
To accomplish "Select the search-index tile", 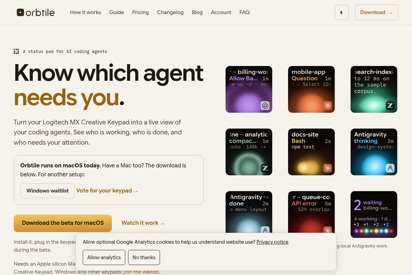I will 374,89.
